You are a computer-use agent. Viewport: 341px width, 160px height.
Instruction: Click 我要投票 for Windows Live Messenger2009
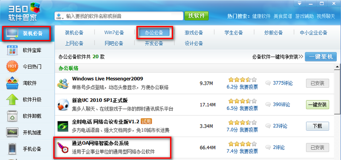[x=249, y=87]
